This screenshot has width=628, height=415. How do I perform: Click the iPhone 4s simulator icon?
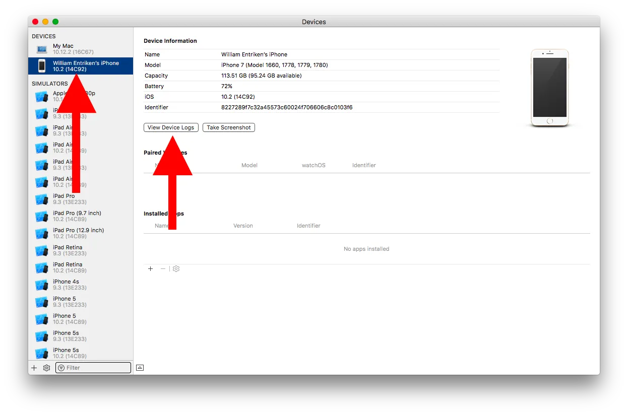point(41,285)
